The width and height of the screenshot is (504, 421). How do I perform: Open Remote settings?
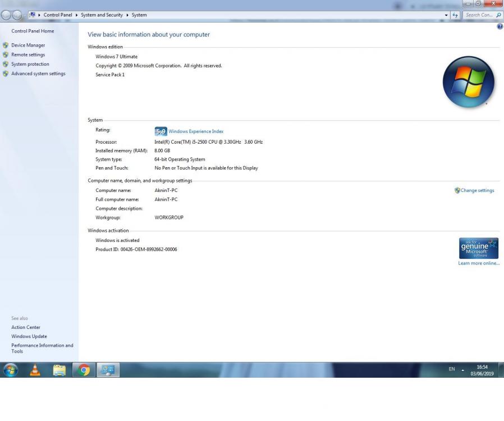[x=28, y=54]
